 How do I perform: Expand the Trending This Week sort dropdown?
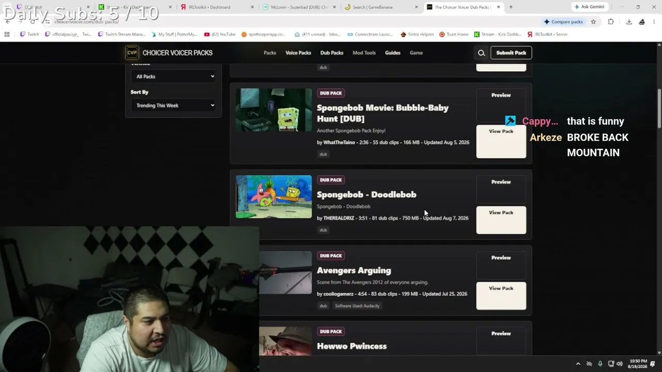[173, 105]
